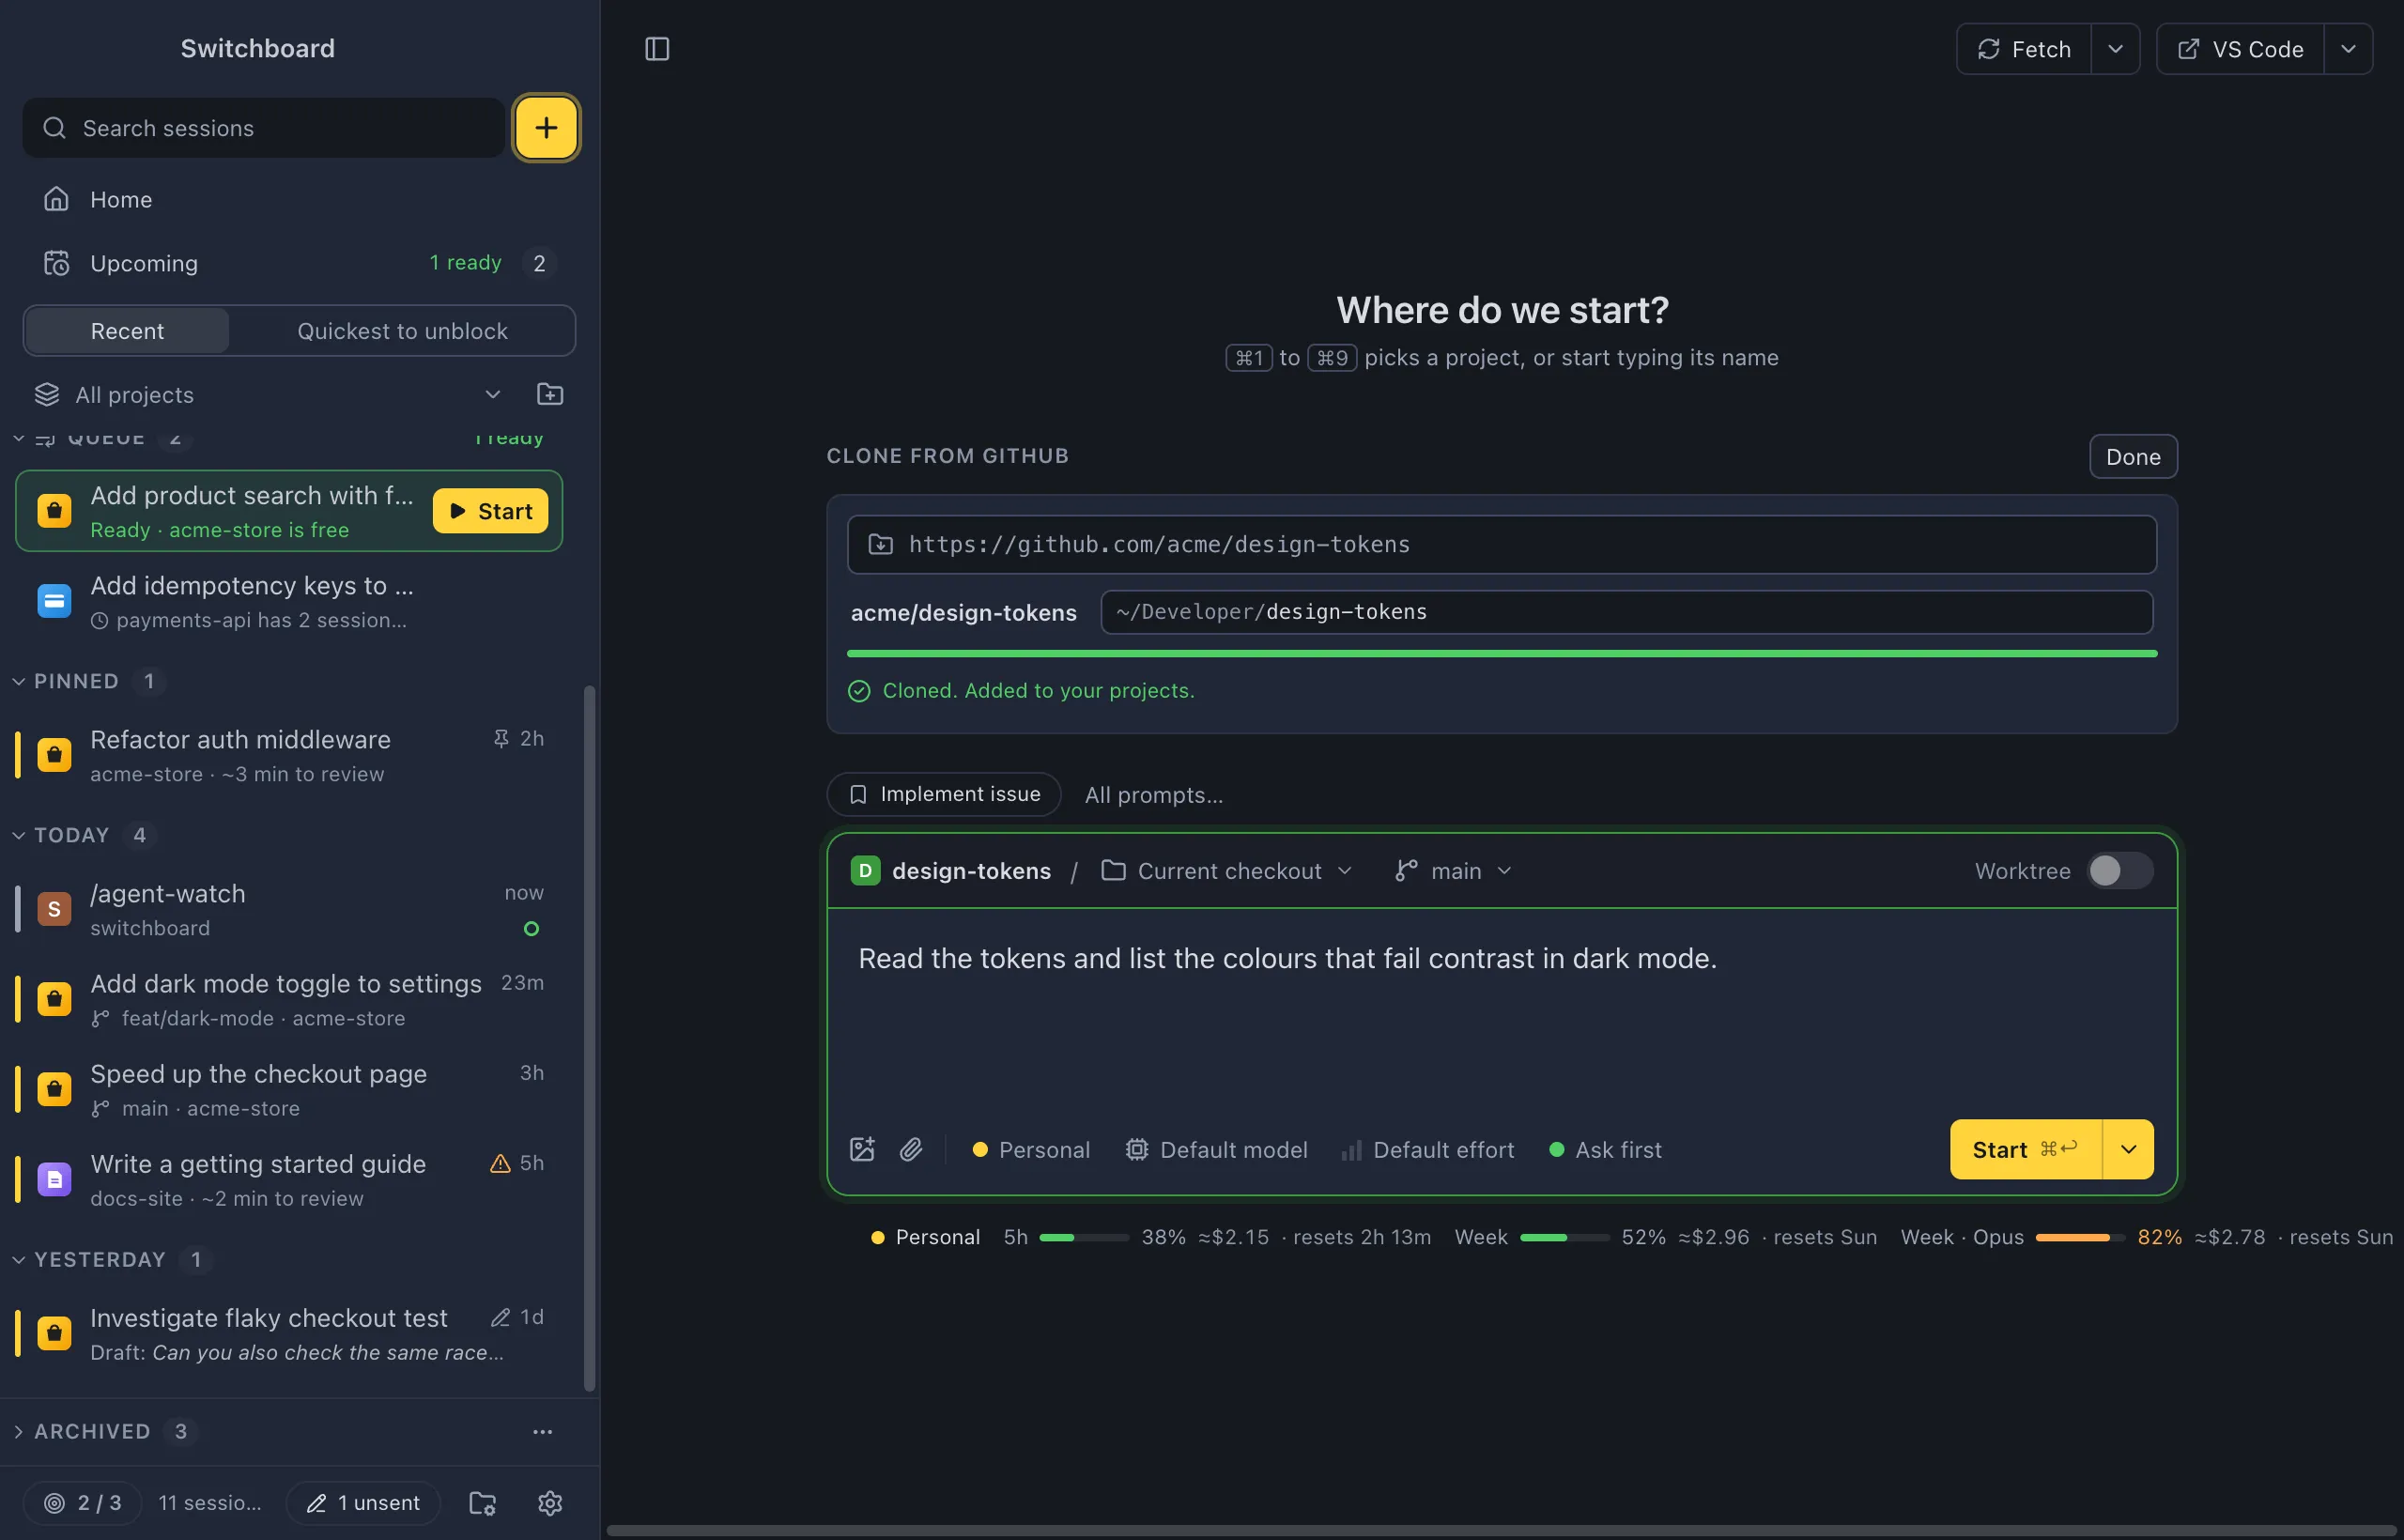2404x1540 pixels.
Task: Click the folder settings icon in the sidebar footer
Action: point(483,1503)
